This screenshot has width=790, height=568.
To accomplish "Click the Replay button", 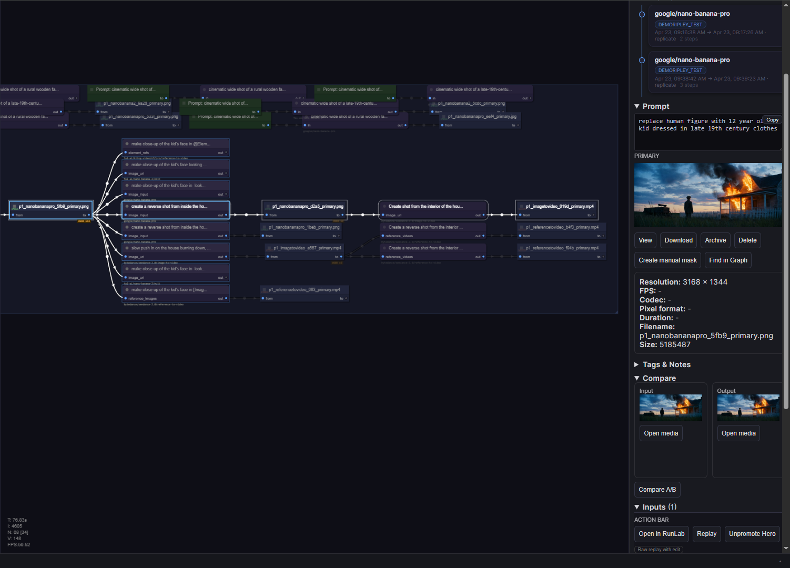I will point(706,534).
